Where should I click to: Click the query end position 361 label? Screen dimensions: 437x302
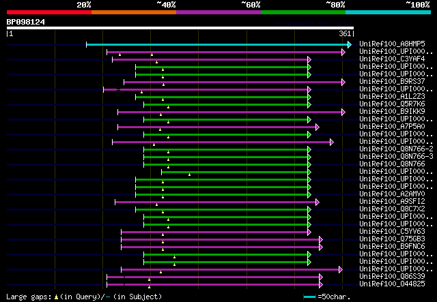point(345,33)
